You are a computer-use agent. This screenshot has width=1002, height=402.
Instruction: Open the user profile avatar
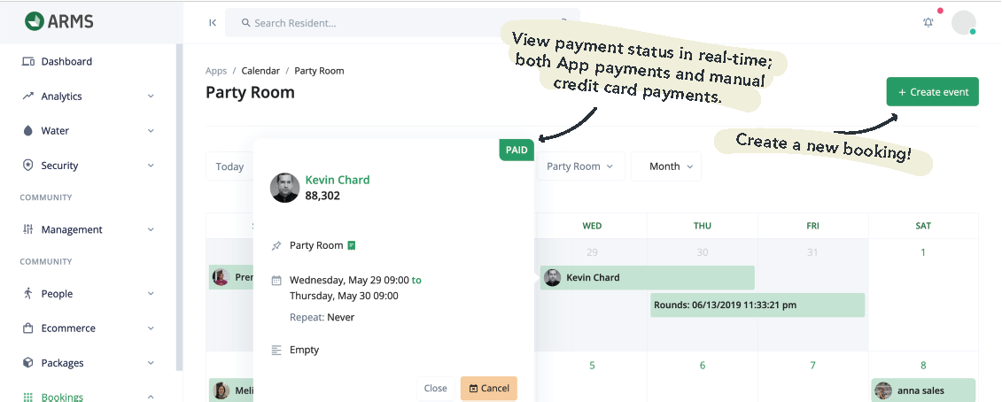[964, 22]
